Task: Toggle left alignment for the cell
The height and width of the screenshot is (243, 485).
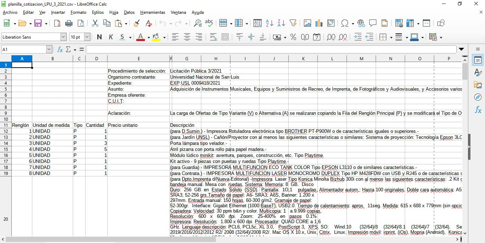Action: click(175, 37)
